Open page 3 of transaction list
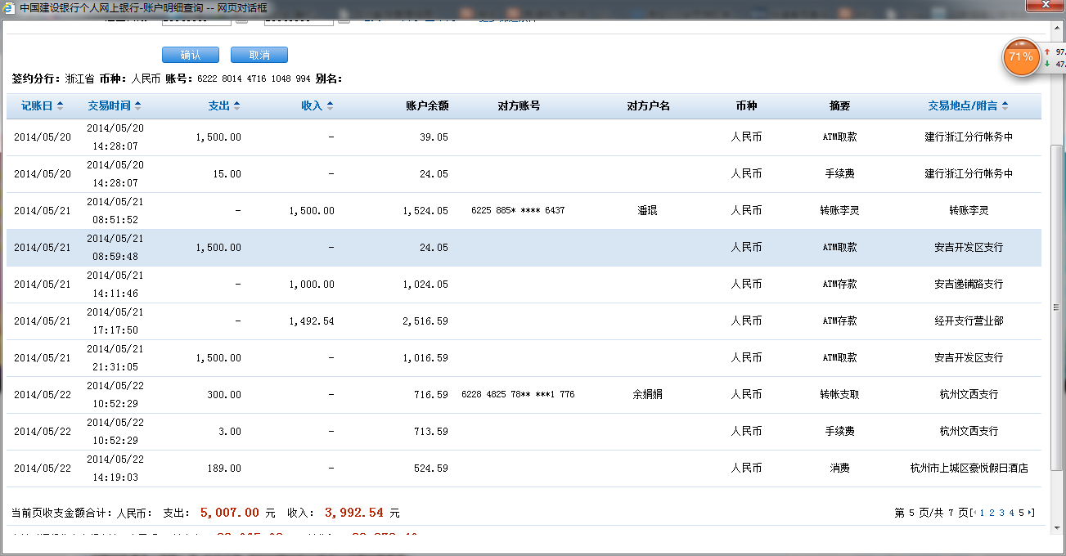1066x556 pixels. click(1001, 513)
